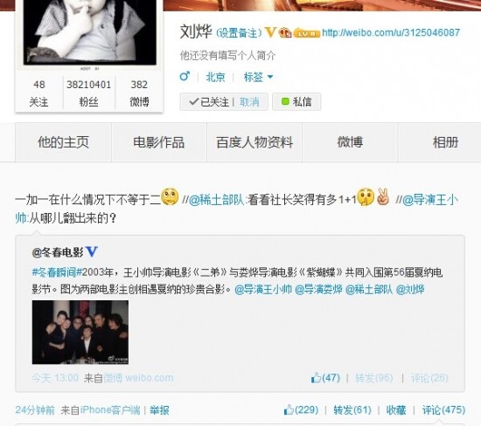
Task: Click the membership medal icon next to the gold V
Action: coord(285,32)
